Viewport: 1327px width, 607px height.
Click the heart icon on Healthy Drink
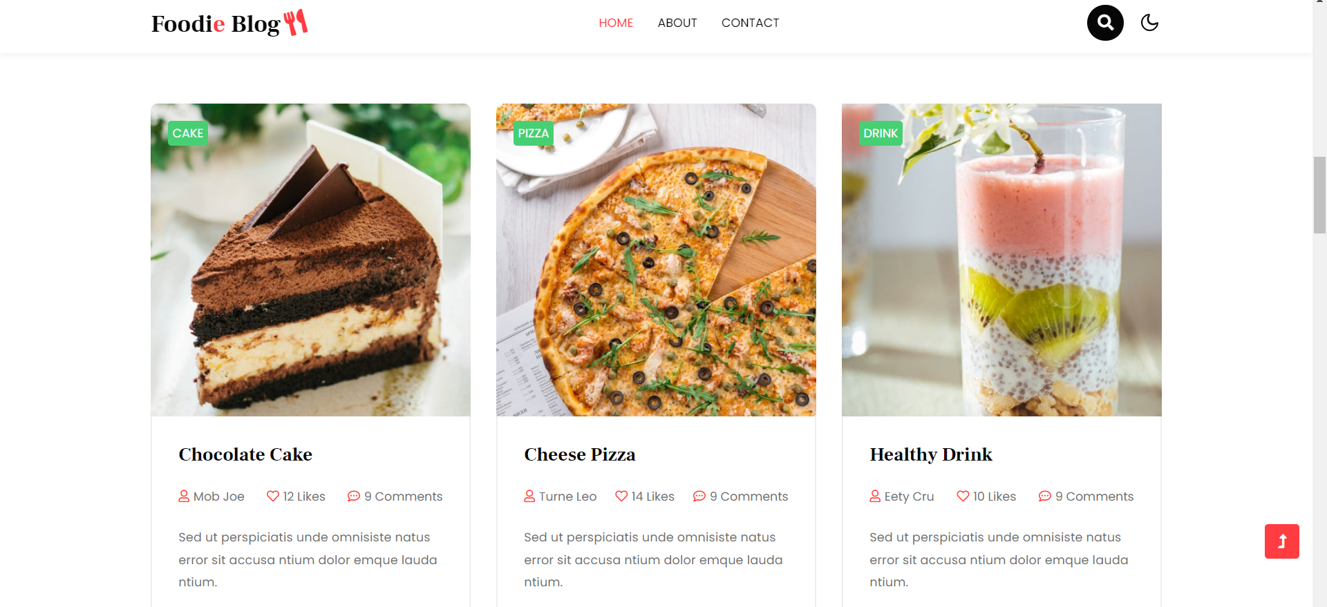coord(963,496)
